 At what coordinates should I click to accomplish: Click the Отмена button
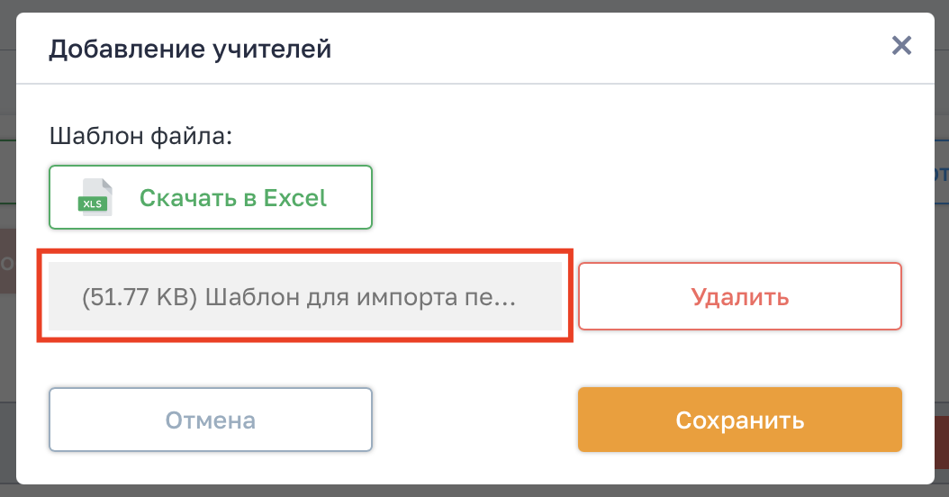point(210,420)
